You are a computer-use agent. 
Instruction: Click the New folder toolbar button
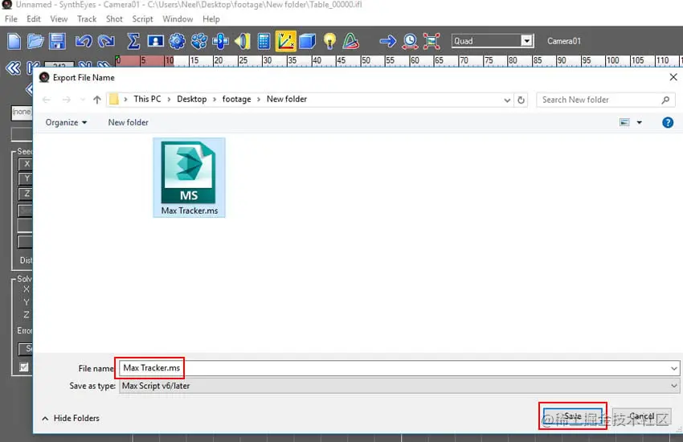click(x=128, y=123)
